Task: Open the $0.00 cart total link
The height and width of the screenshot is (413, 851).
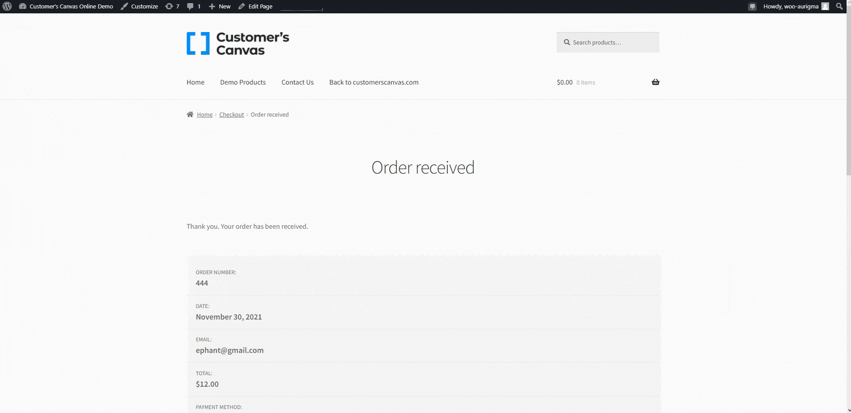Action: (x=565, y=82)
